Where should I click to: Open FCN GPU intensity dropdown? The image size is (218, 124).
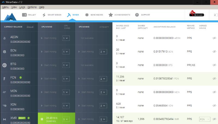coord(103,79)
